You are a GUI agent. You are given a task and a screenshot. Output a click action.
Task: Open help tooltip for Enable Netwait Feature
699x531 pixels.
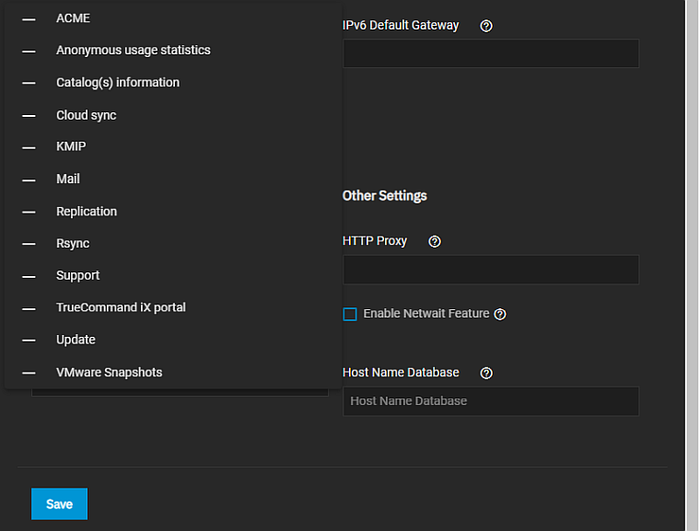pos(500,314)
